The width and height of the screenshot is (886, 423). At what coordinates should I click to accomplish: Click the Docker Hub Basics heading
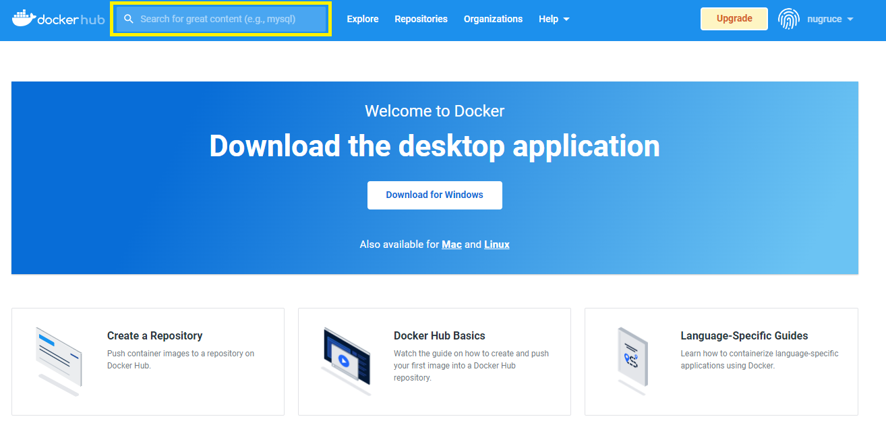pyautogui.click(x=440, y=335)
